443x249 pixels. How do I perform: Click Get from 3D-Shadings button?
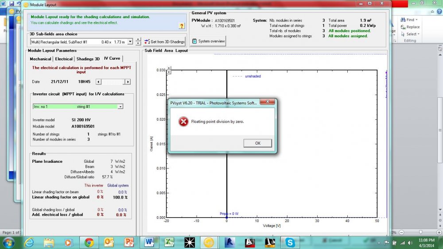pos(165,42)
